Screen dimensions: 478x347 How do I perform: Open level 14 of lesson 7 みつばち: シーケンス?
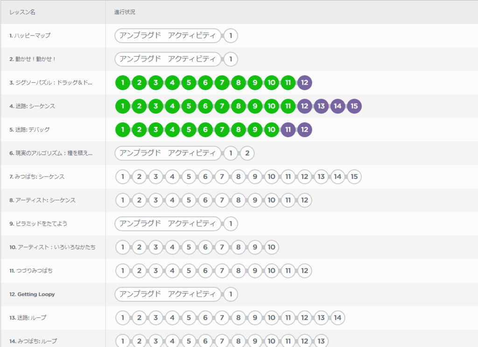click(337, 177)
